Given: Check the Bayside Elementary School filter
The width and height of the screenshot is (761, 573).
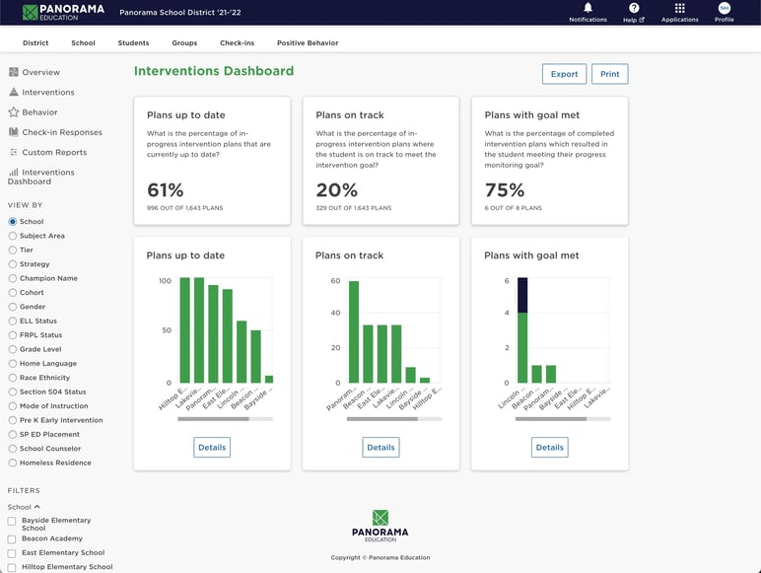Looking at the screenshot, I should (x=12, y=521).
